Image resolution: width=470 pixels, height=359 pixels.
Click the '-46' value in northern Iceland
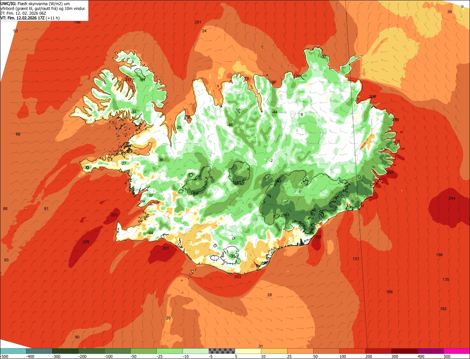(230, 125)
